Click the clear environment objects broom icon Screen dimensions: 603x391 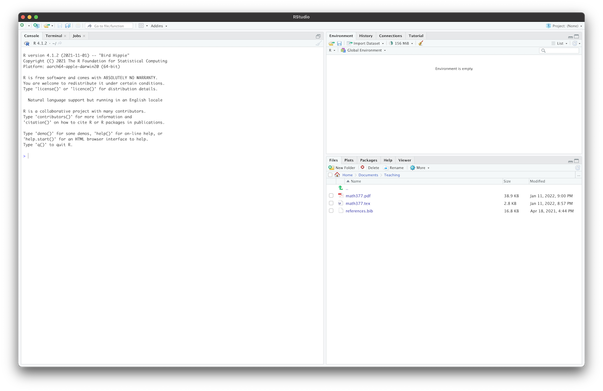pyautogui.click(x=421, y=43)
